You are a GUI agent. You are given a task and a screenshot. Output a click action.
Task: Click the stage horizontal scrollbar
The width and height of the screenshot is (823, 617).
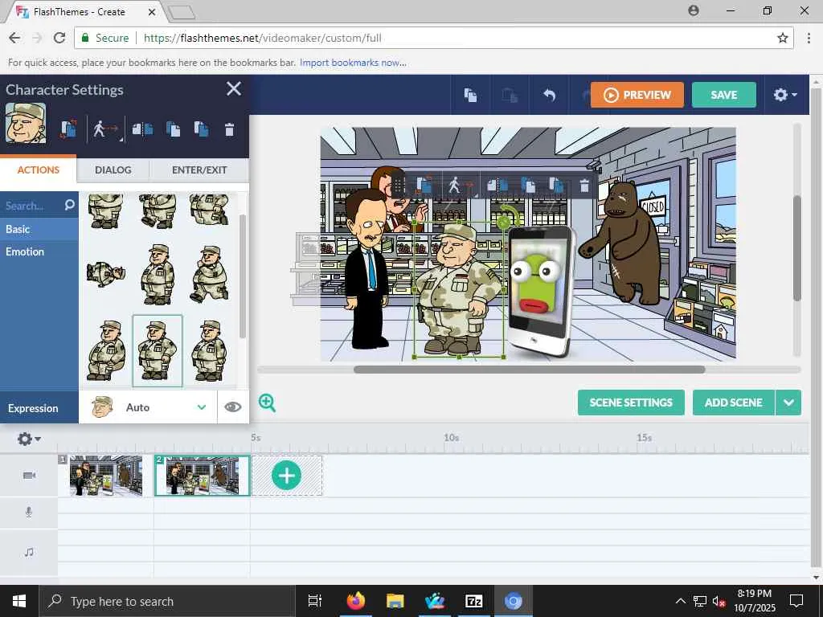point(529,370)
